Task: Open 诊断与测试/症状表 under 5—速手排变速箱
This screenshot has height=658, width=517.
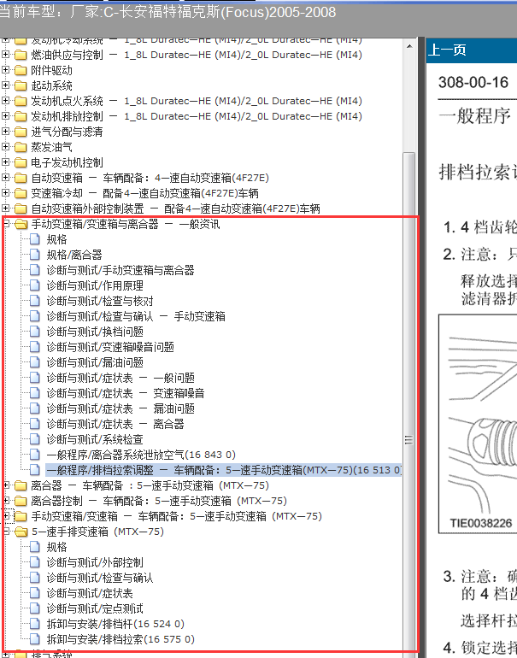Action: coord(90,593)
